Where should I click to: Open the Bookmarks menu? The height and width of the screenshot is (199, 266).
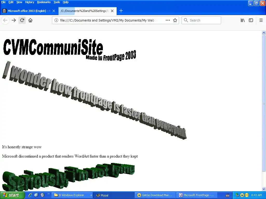[x=44, y=2]
